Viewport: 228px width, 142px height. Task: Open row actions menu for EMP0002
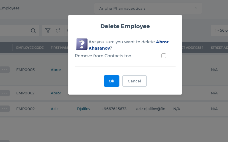[x=5, y=109]
